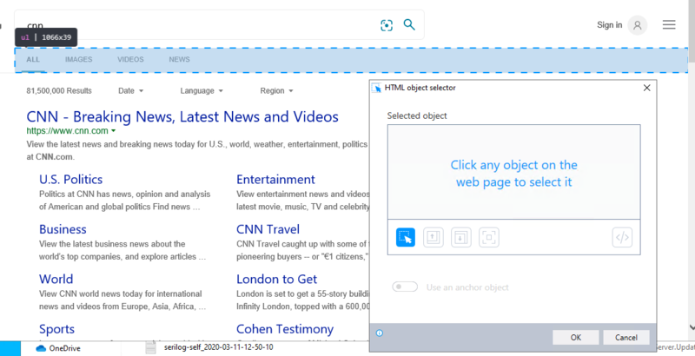Toggle the Use an anchor object switch
Screen dimensions: 695x356
pyautogui.click(x=404, y=287)
